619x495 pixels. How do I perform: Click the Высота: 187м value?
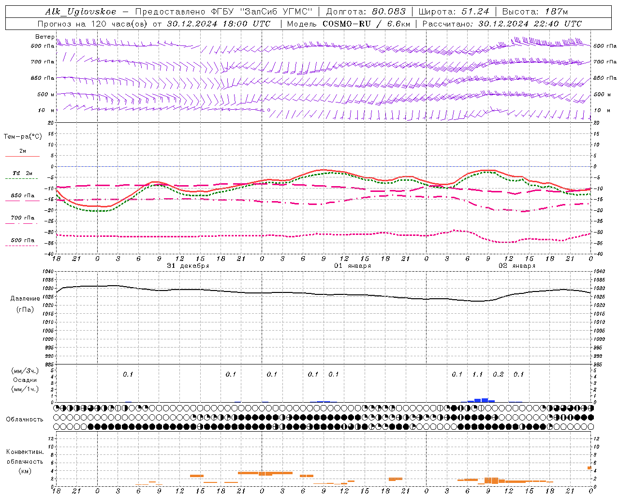(535, 12)
